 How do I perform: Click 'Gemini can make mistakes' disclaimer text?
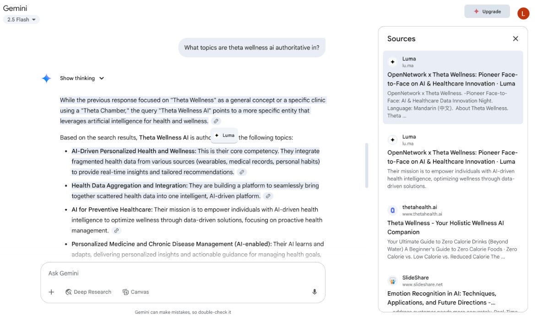point(183,312)
